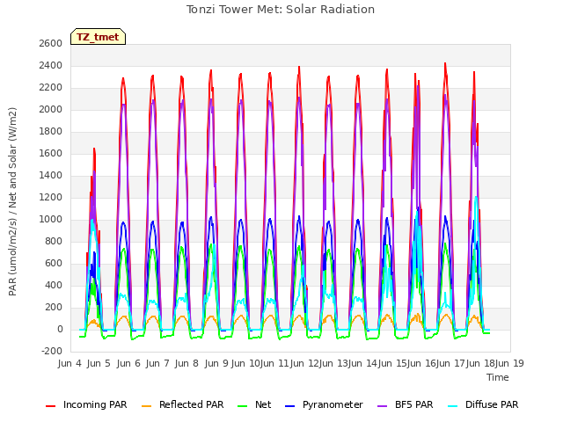563x422 pixels.
Task: Click the 1000 y-axis tick label
Action: point(51,220)
